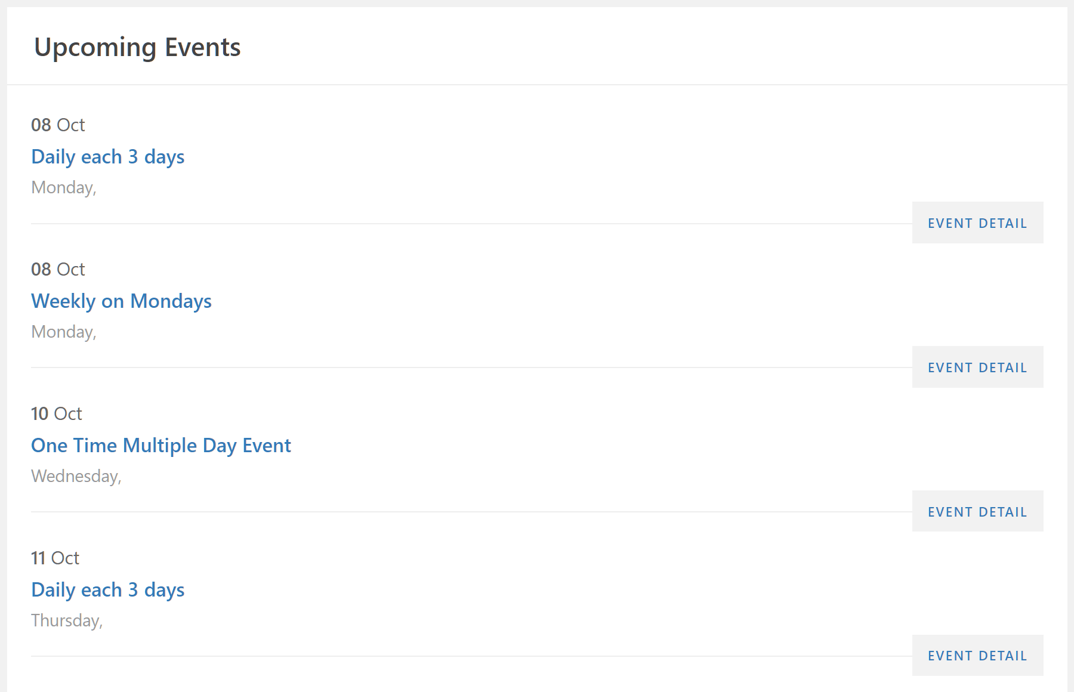Select the 08 Oct date above Weekly on Mondays

[58, 270]
